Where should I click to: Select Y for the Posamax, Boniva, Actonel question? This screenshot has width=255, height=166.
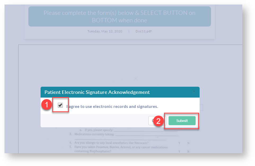point(179,151)
